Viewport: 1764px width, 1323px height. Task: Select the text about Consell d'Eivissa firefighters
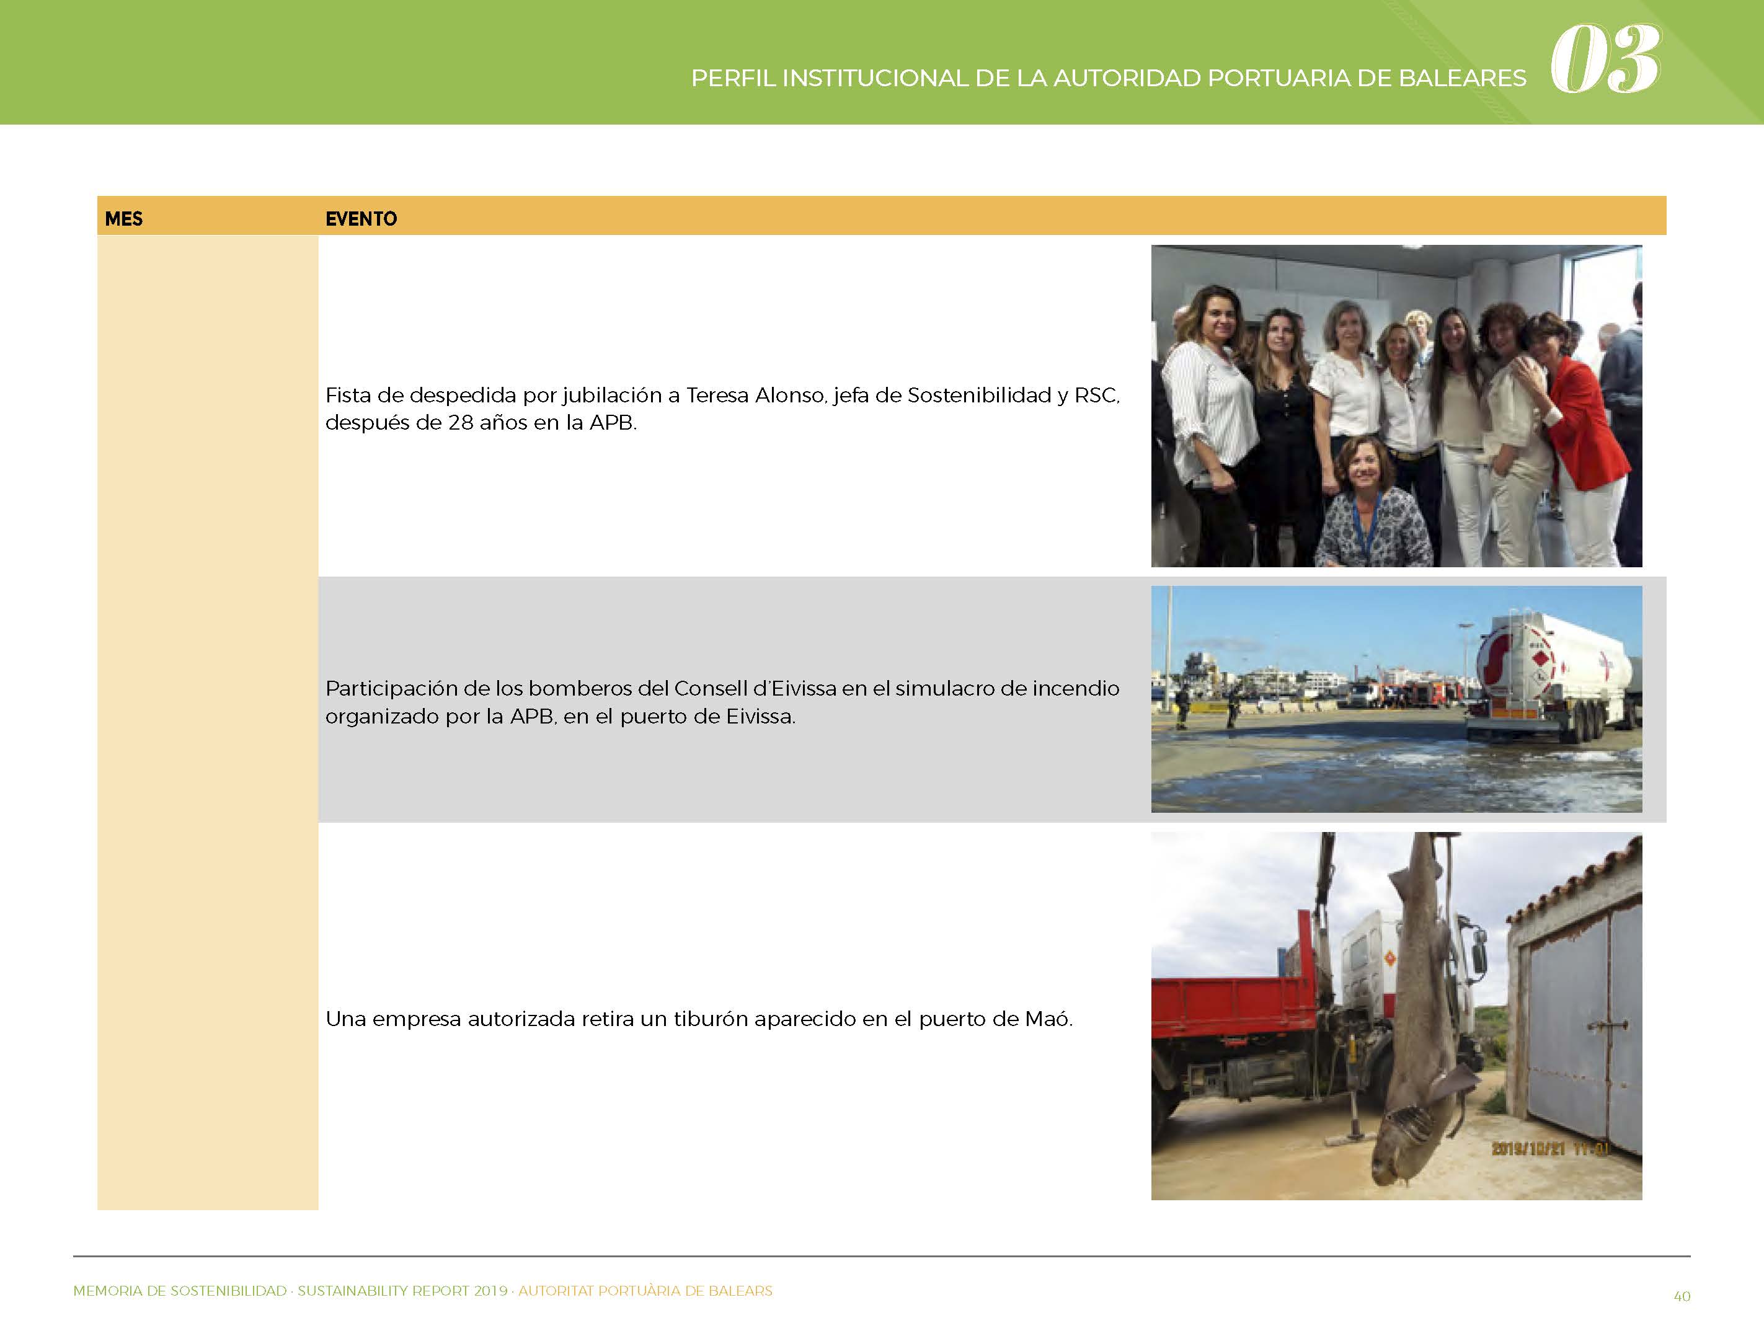tap(722, 702)
